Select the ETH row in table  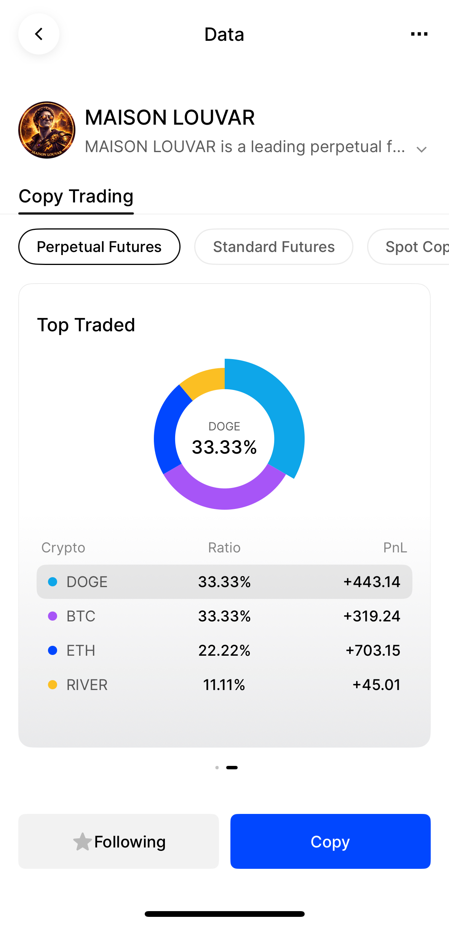click(x=224, y=650)
